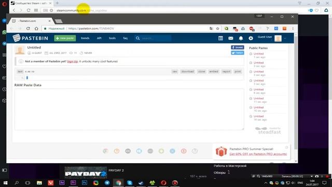Image resolution: width=332 pixels, height=187 pixels.
Task: Click the Sign Up link
Action: tap(73, 61)
